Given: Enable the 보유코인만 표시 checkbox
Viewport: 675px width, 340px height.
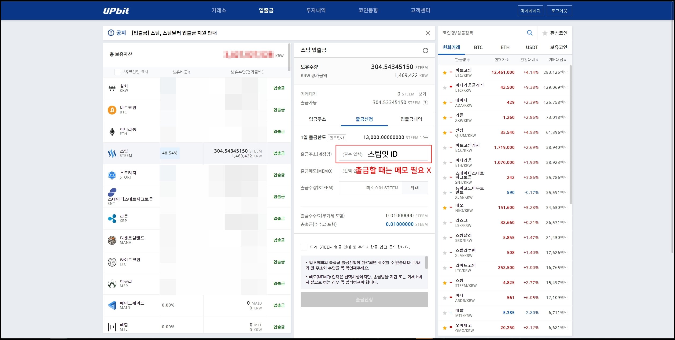Looking at the screenshot, I should pyautogui.click(x=117, y=72).
